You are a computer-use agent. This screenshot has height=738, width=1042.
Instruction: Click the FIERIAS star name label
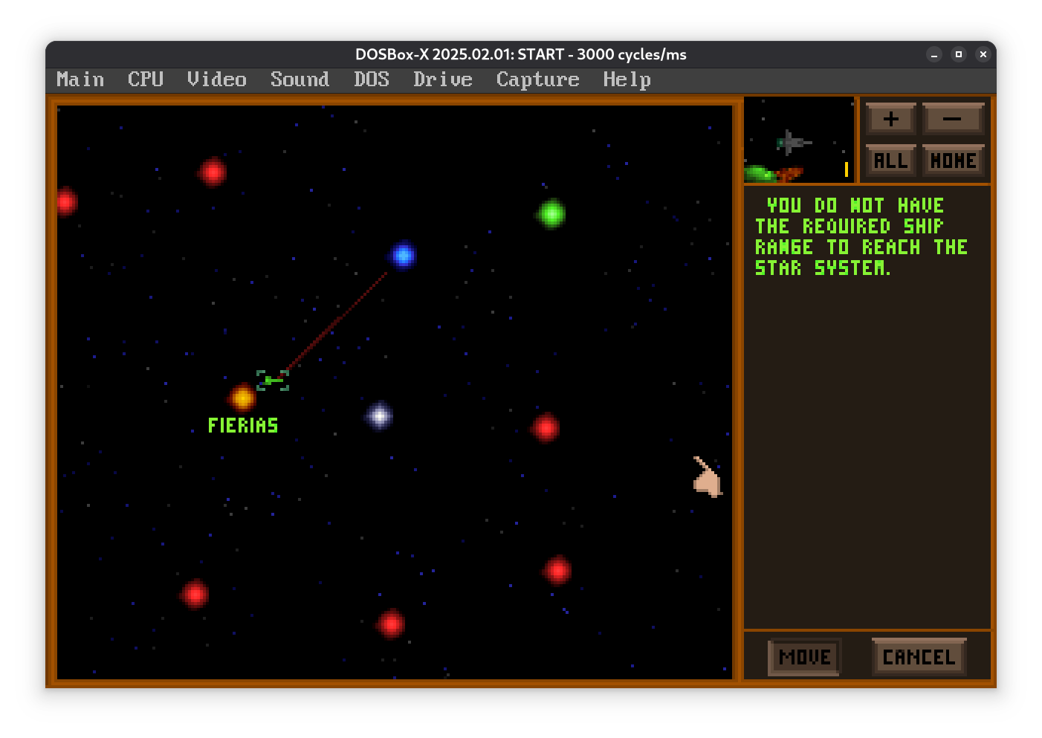[243, 426]
